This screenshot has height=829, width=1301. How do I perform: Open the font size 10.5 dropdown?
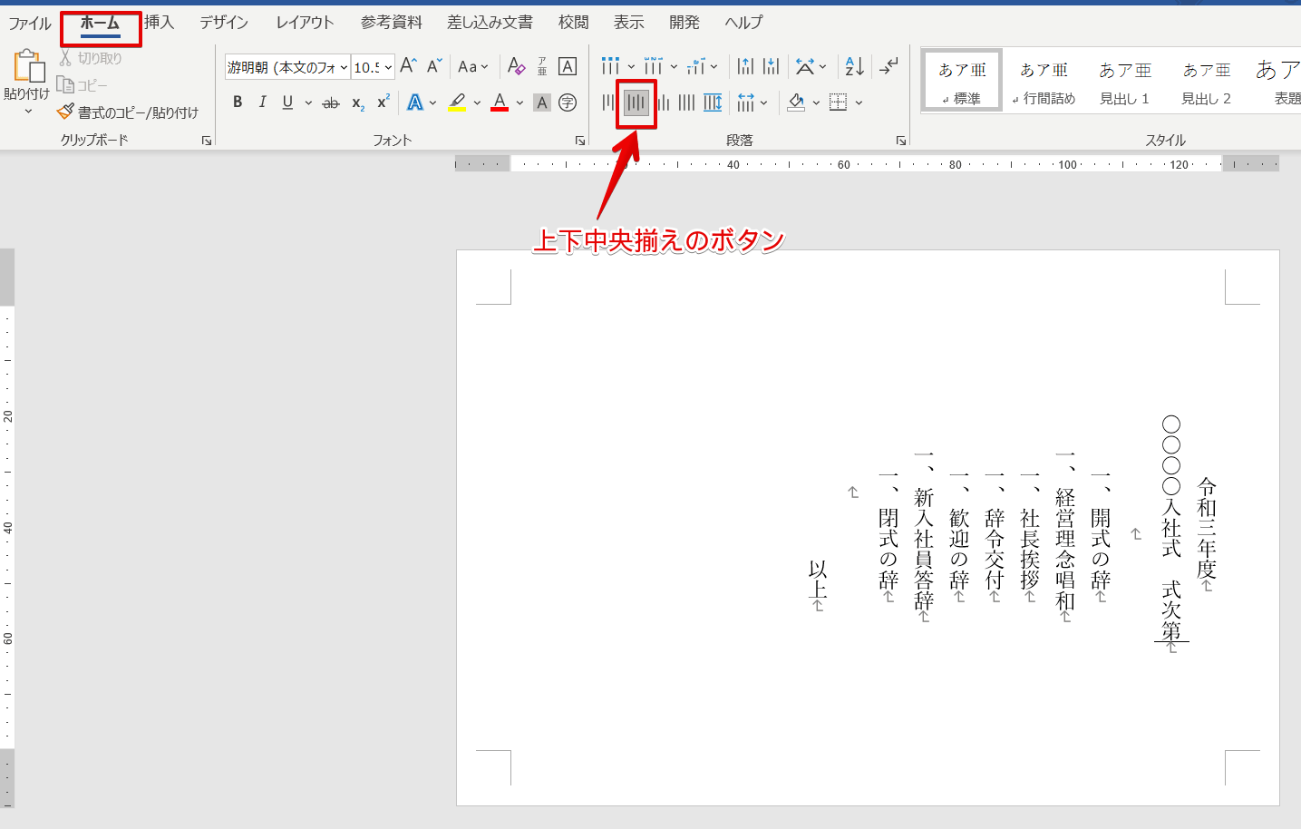[388, 67]
